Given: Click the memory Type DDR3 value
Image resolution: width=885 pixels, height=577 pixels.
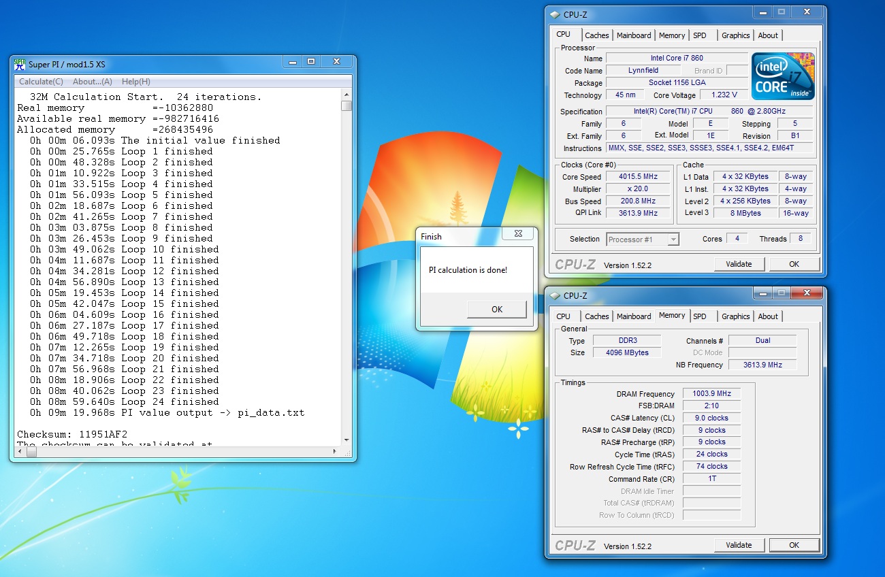Looking at the screenshot, I should click(x=626, y=340).
